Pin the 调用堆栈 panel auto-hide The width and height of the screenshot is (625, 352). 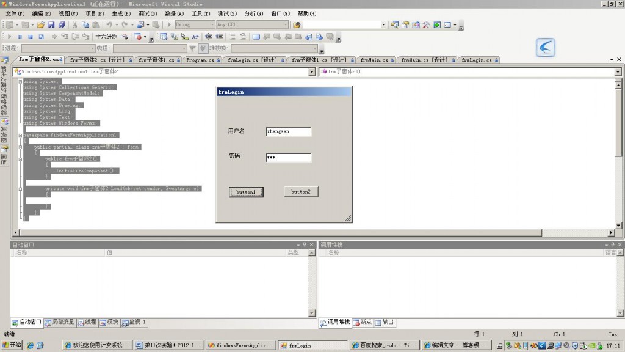tap(613, 244)
